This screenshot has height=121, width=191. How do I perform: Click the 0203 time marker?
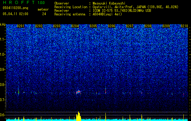57,26
